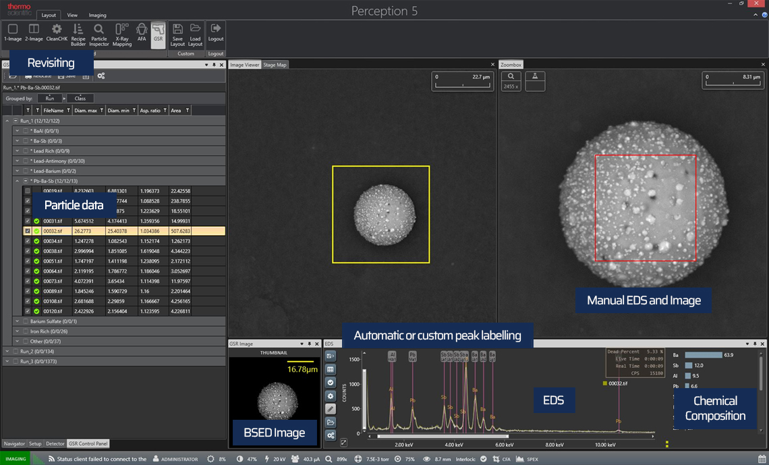
Task: Collapse the Pb-Ba-Sb class group
Action: 17,181
